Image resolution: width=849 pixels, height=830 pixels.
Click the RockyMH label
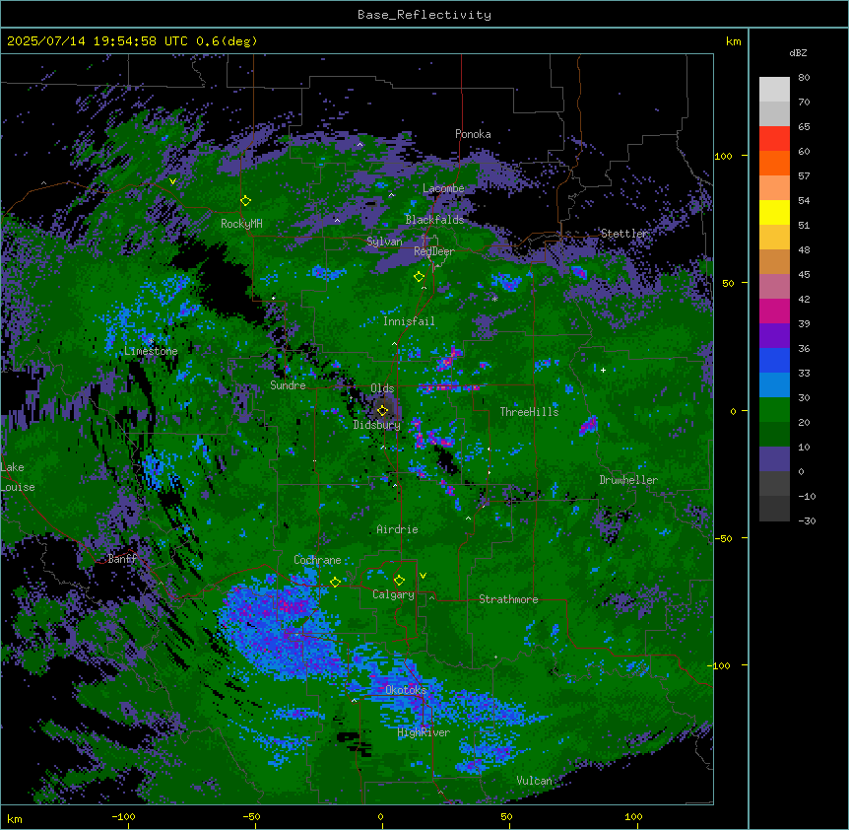click(241, 223)
